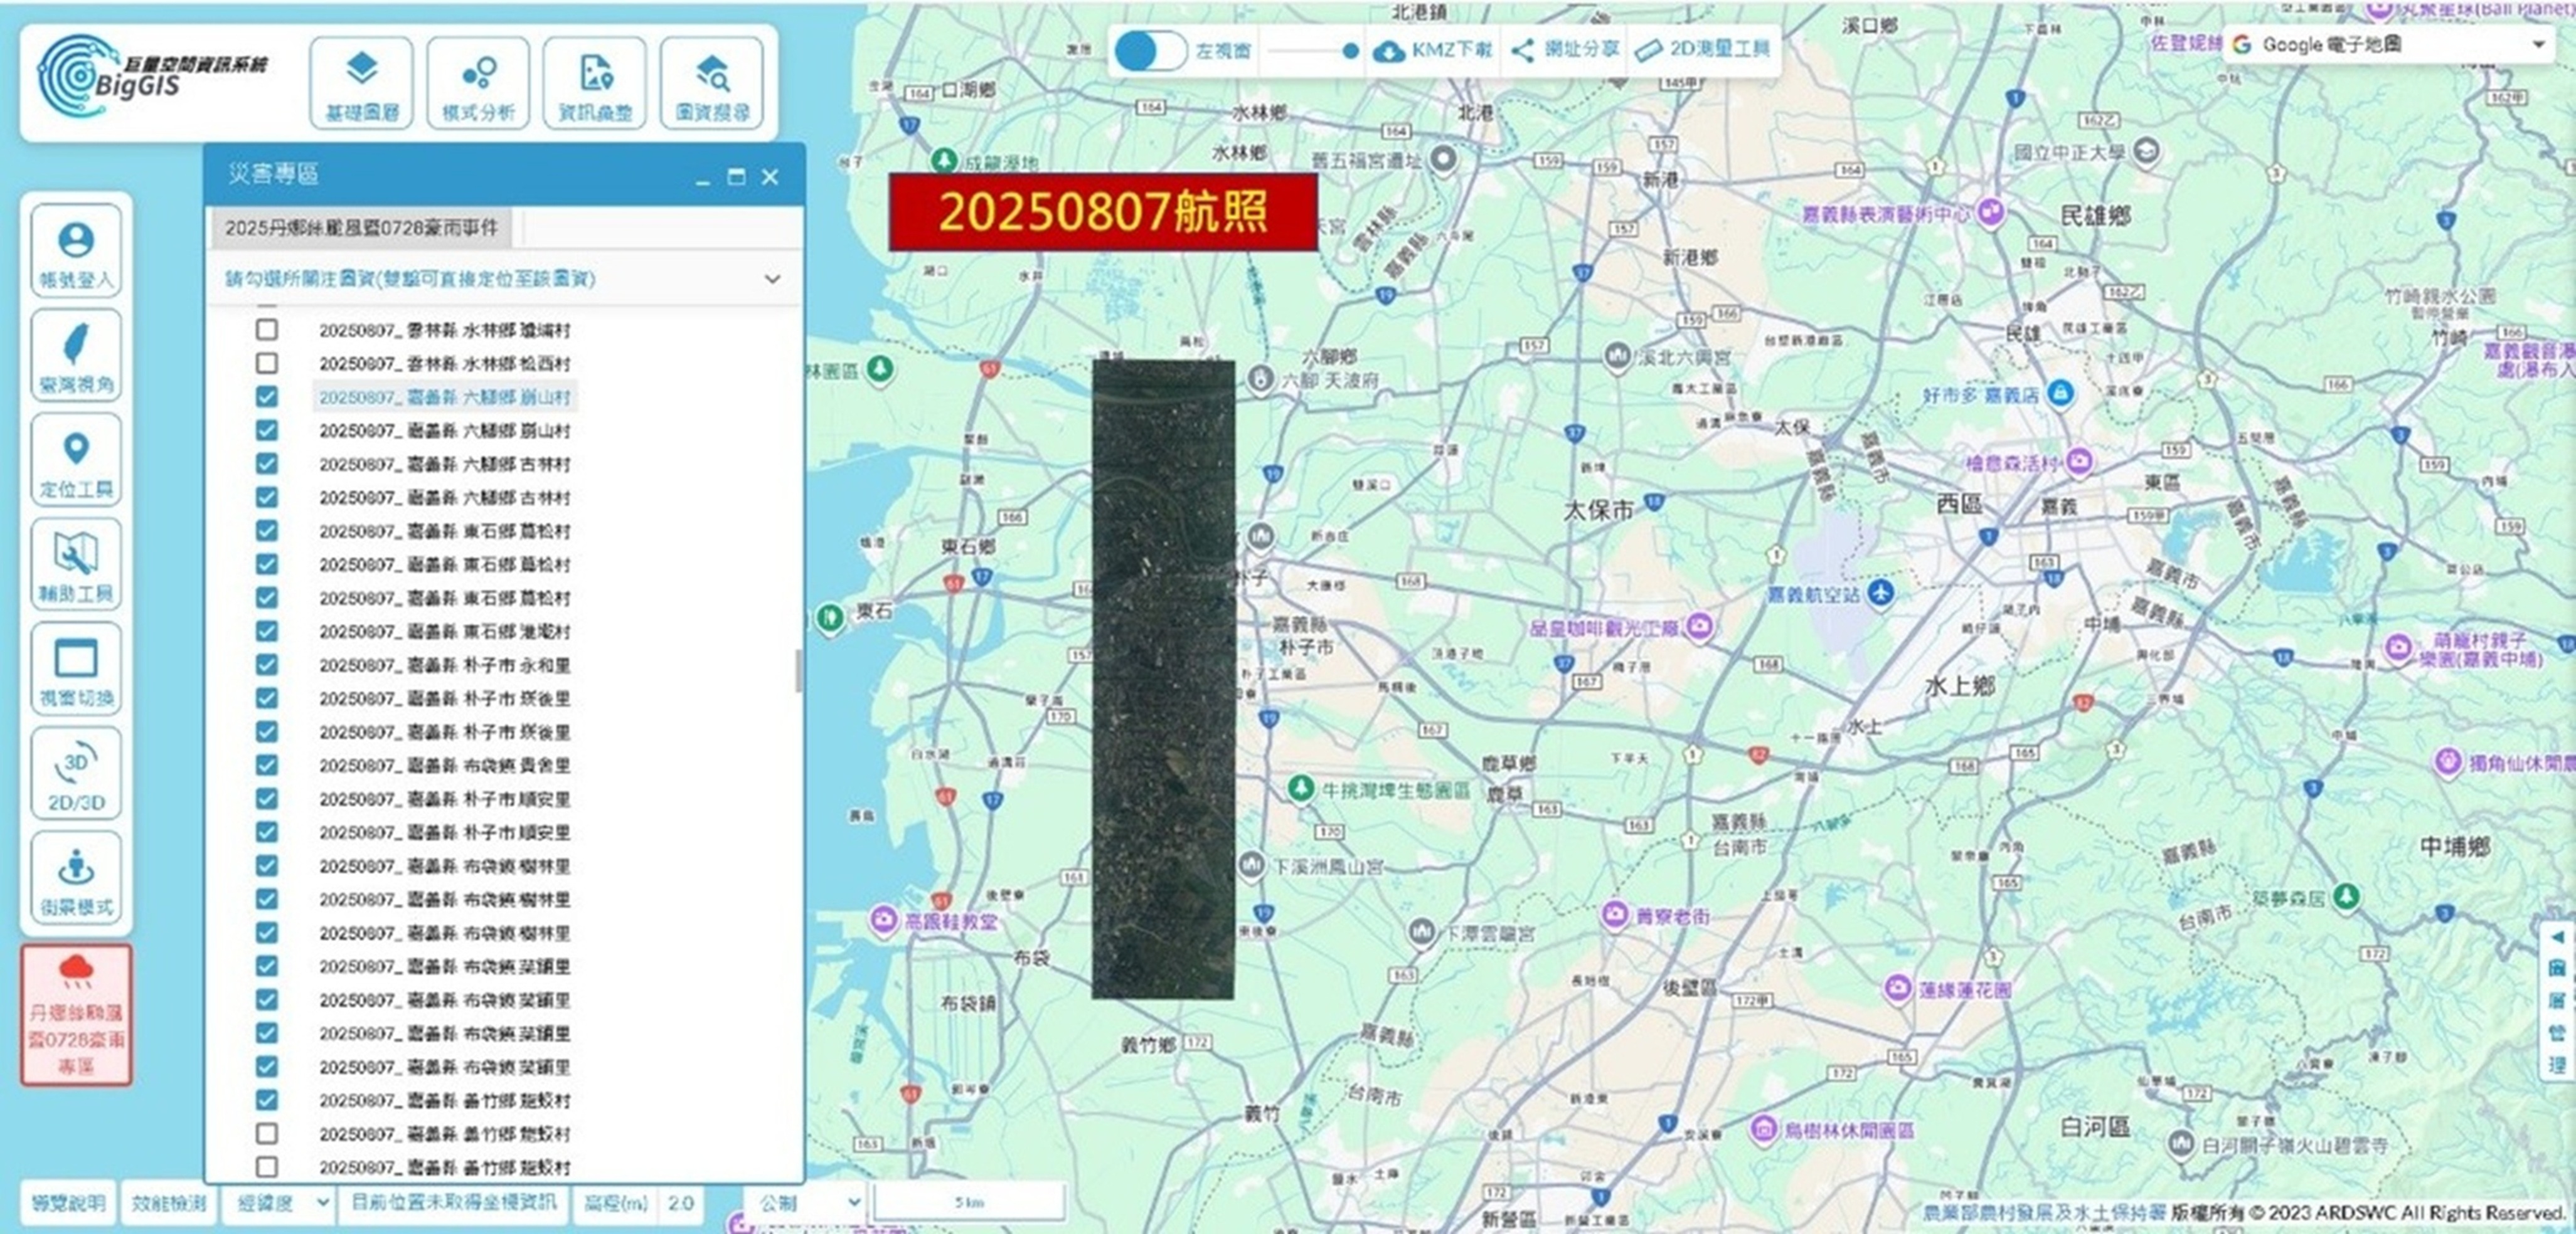The width and height of the screenshot is (2576, 1234).
Task: Switch the 2D/3D view mode icon
Action: (76, 774)
